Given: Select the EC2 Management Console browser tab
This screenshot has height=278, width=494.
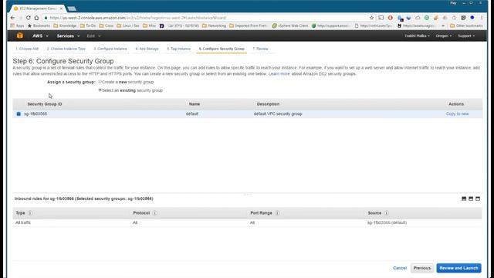Looking at the screenshot, I should tap(38, 8).
